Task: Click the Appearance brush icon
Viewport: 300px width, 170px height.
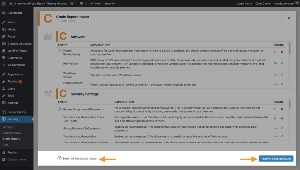Action: click(4, 74)
